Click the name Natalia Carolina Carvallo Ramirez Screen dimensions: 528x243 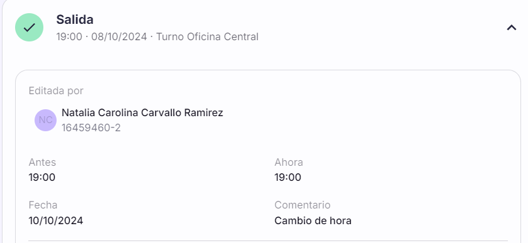[142, 113]
